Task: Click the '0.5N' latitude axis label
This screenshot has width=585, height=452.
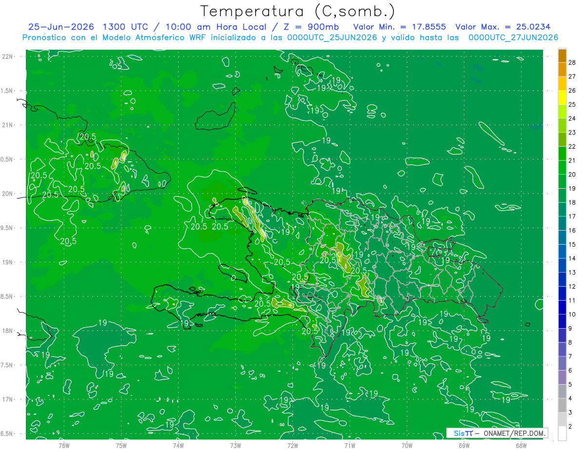Action: 7,159
